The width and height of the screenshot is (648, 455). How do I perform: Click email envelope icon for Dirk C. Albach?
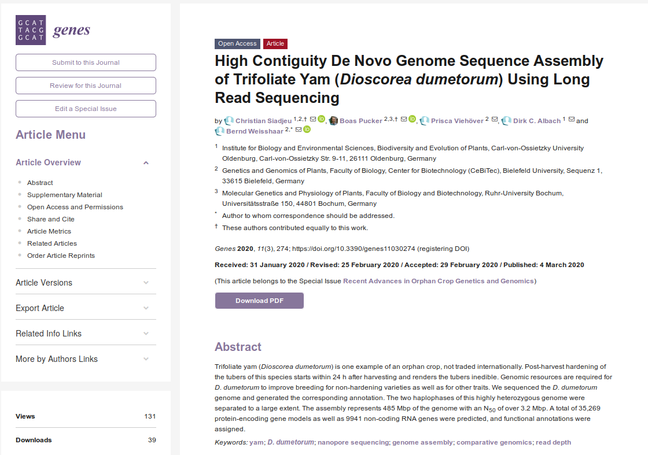(x=572, y=119)
